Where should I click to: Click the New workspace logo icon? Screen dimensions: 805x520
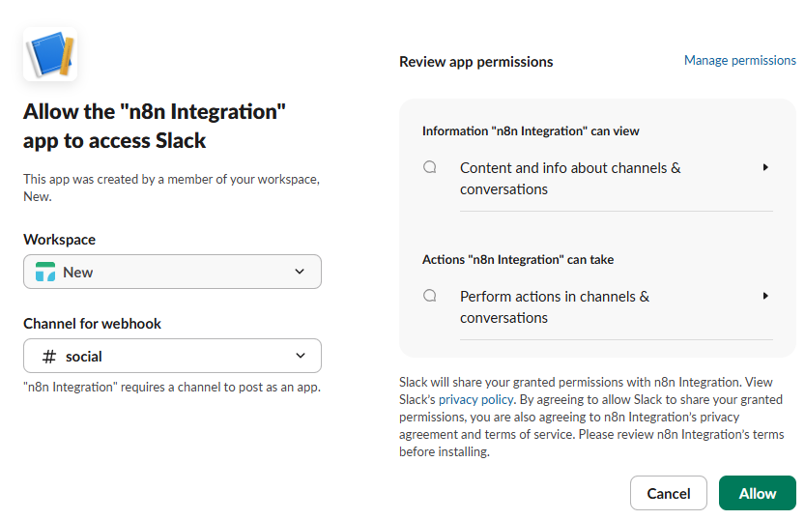[45, 272]
